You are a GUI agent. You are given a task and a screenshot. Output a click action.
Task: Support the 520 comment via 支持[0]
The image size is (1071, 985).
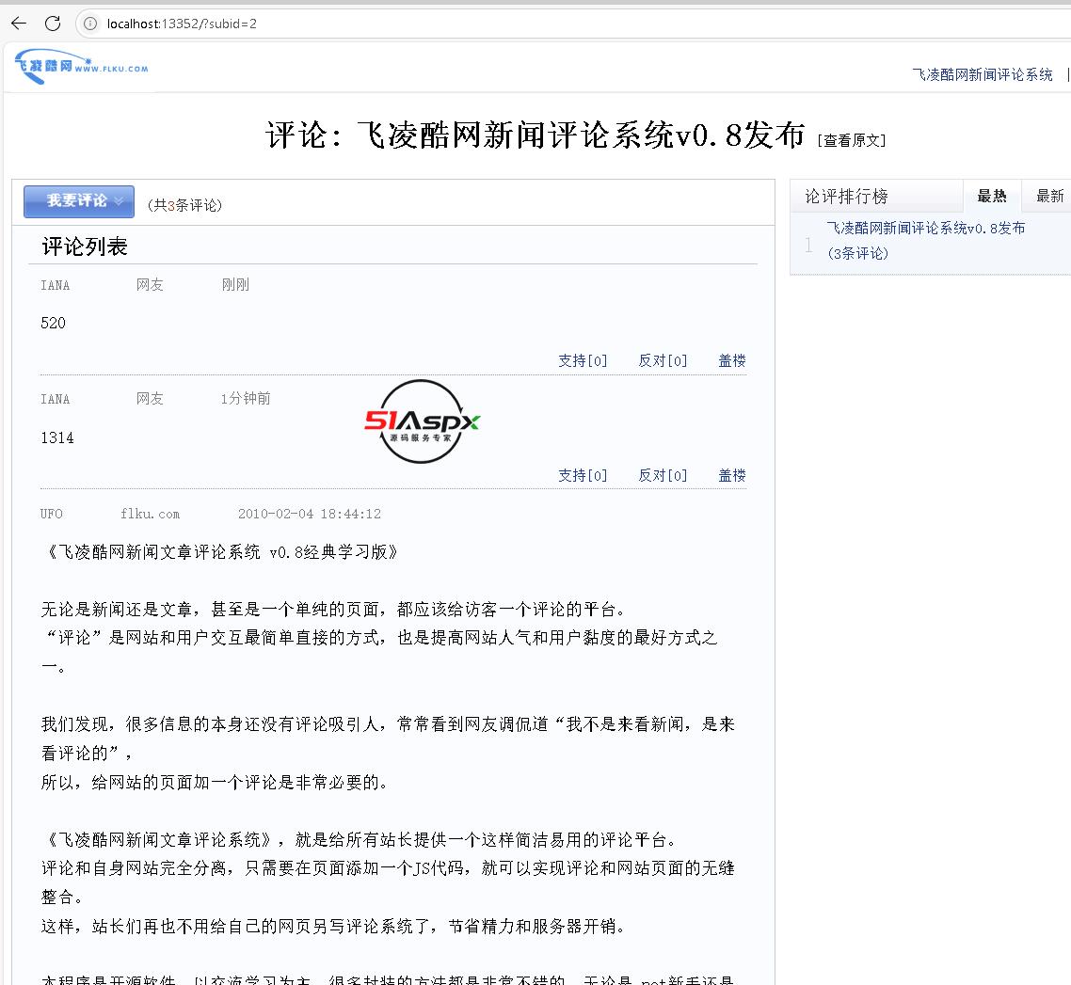582,360
